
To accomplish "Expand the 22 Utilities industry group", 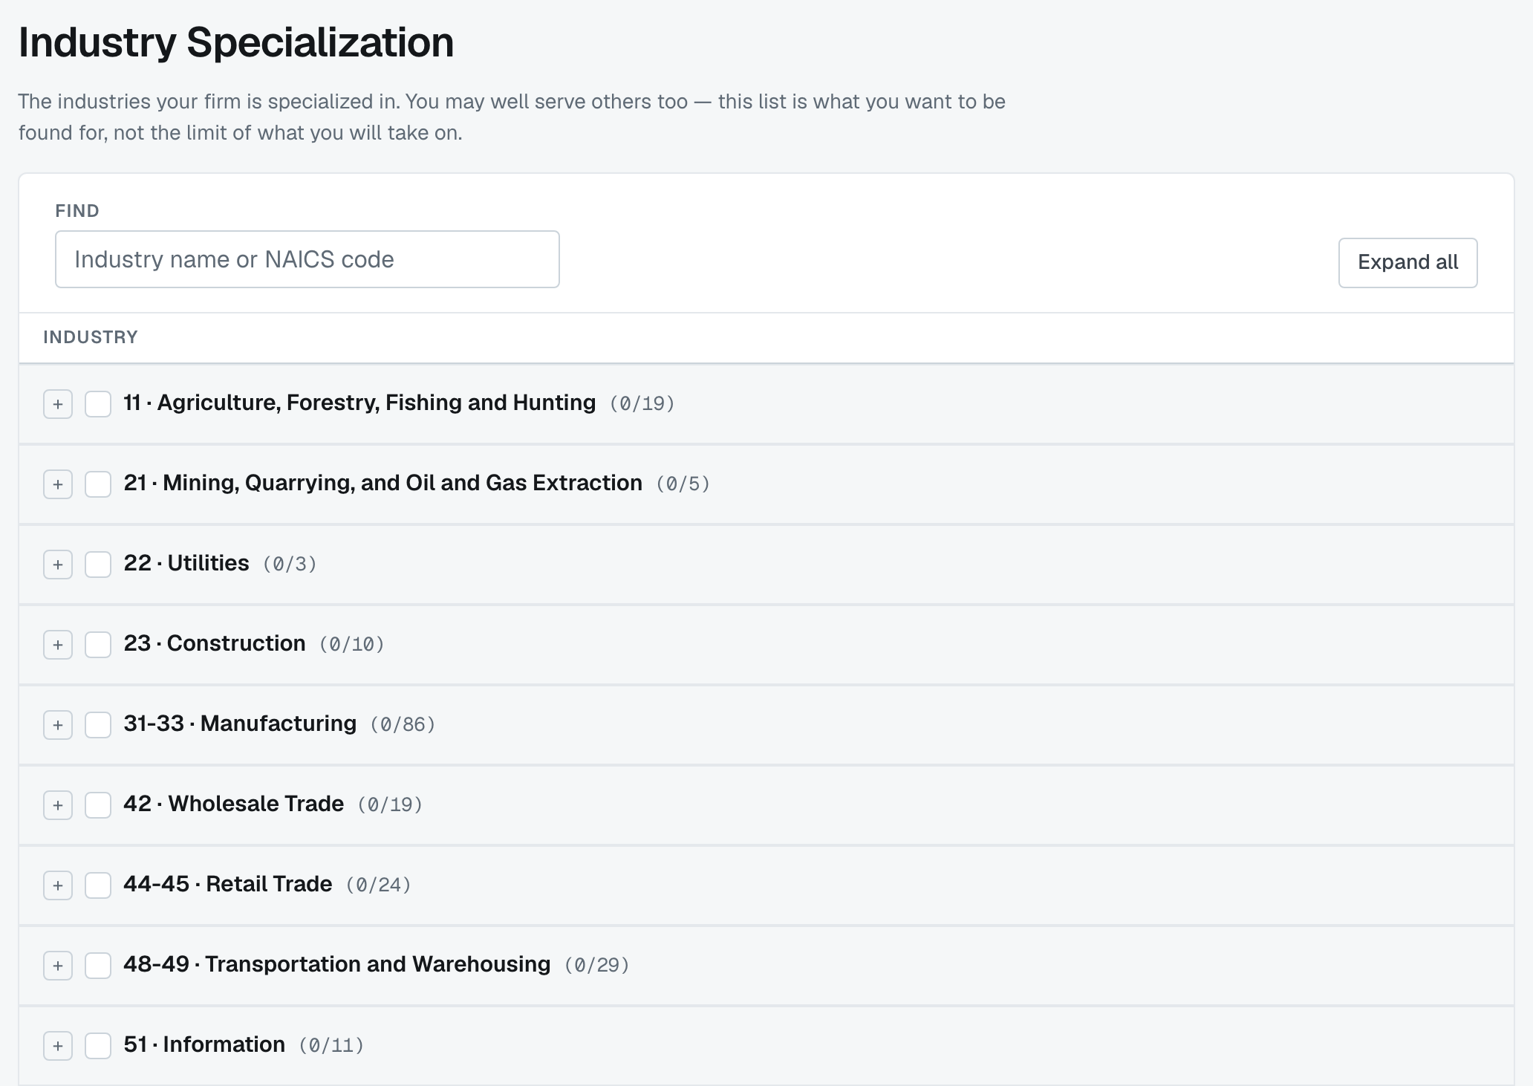I will (x=58, y=565).
